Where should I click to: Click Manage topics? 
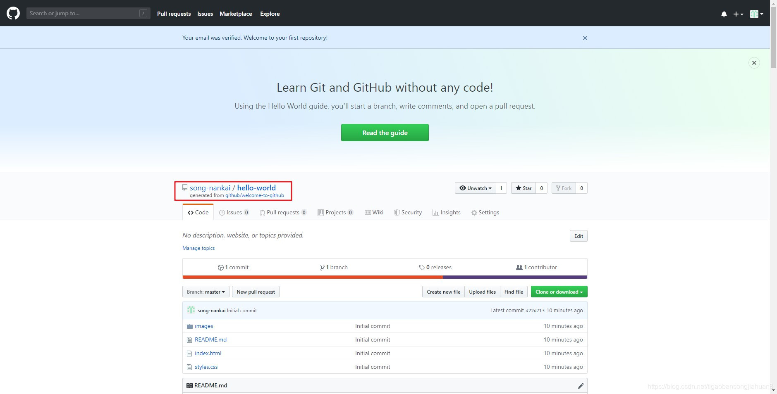click(x=198, y=248)
